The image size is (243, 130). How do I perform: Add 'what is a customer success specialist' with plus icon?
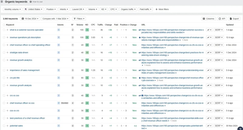(x=7, y=30)
